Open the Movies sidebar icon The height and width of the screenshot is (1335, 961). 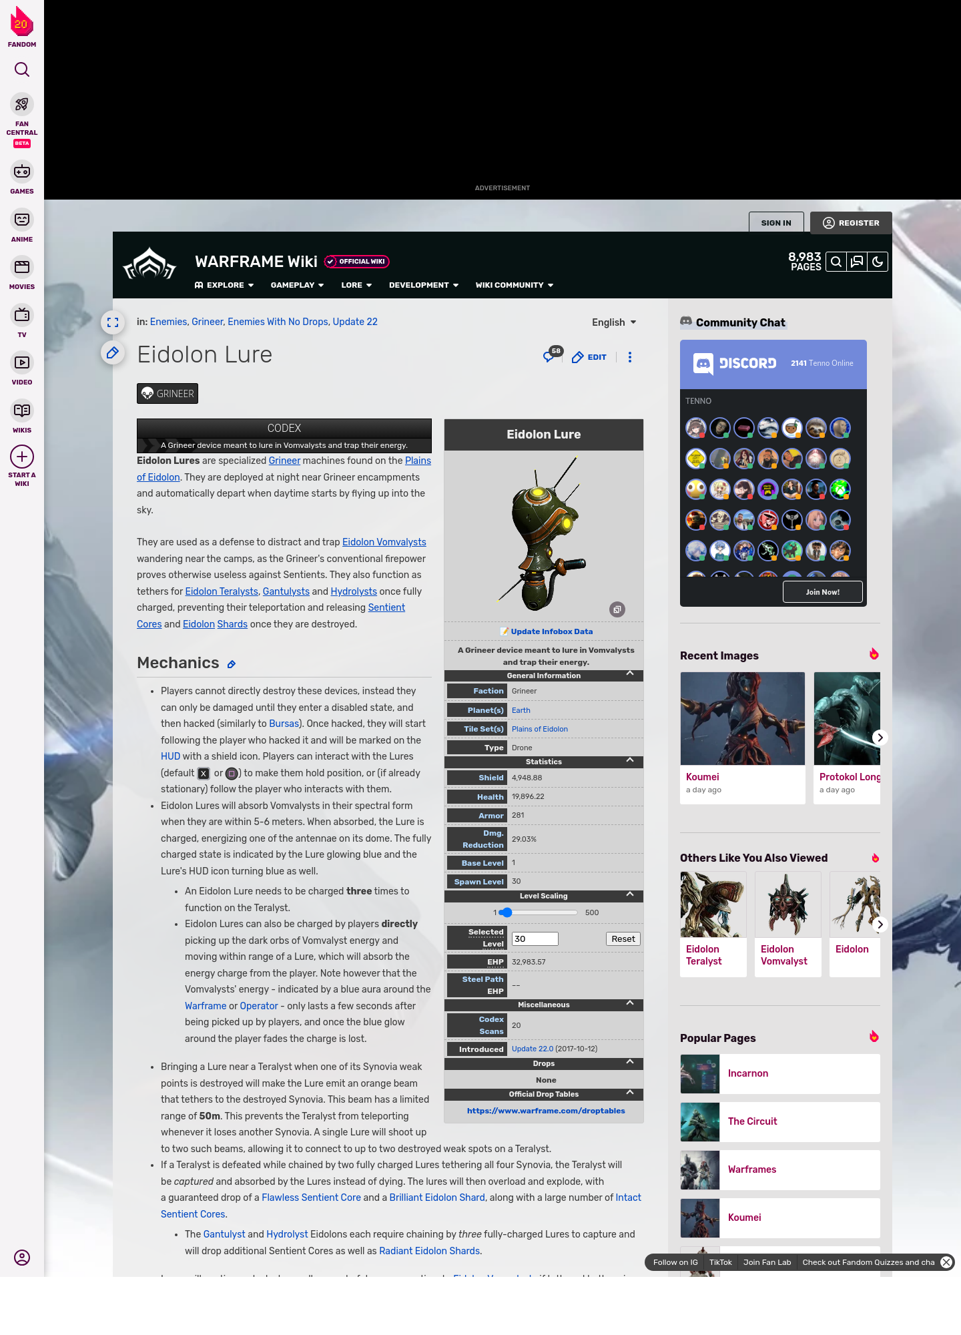pos(22,267)
